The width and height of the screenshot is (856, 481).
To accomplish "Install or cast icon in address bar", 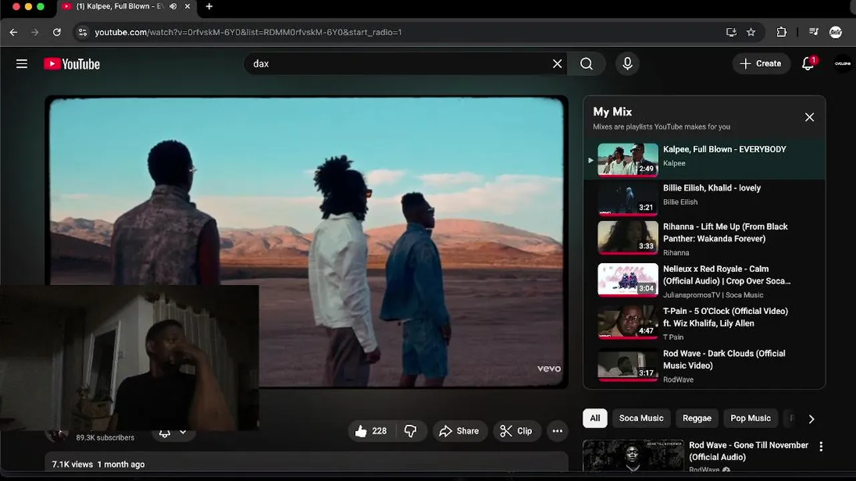I will (731, 32).
